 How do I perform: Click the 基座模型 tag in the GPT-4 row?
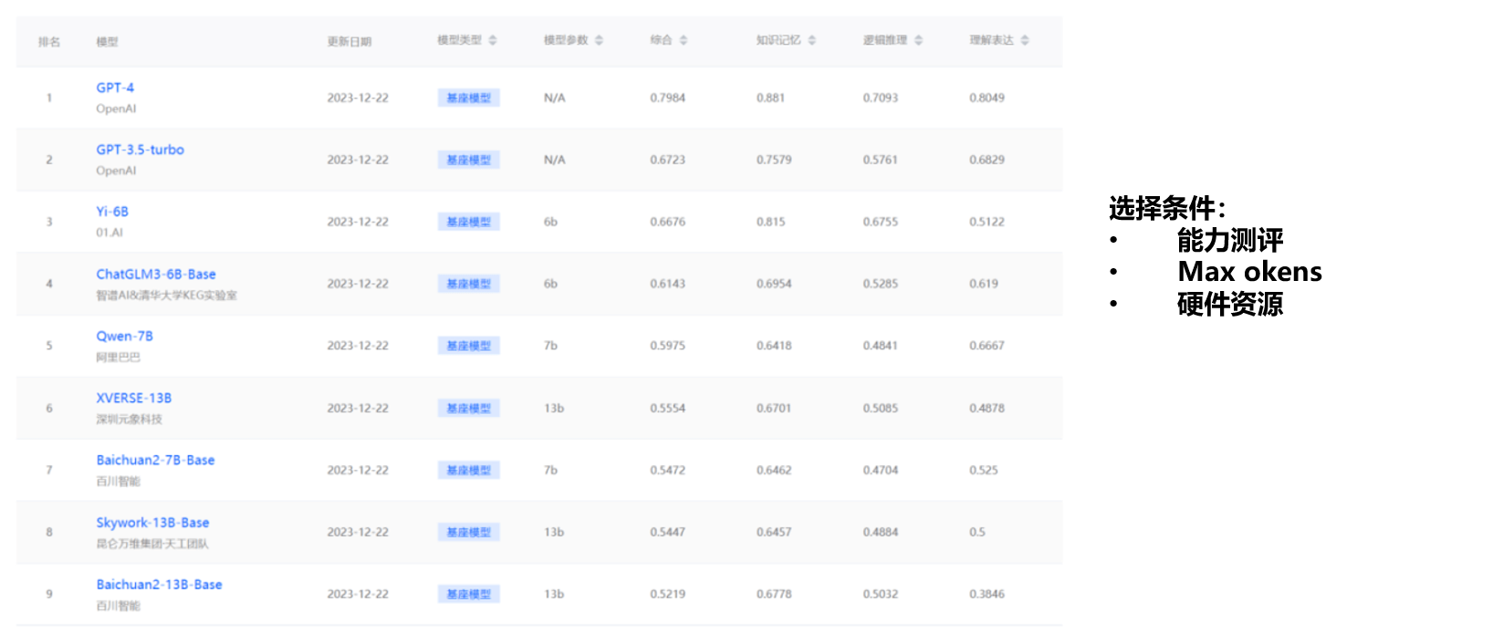click(469, 98)
